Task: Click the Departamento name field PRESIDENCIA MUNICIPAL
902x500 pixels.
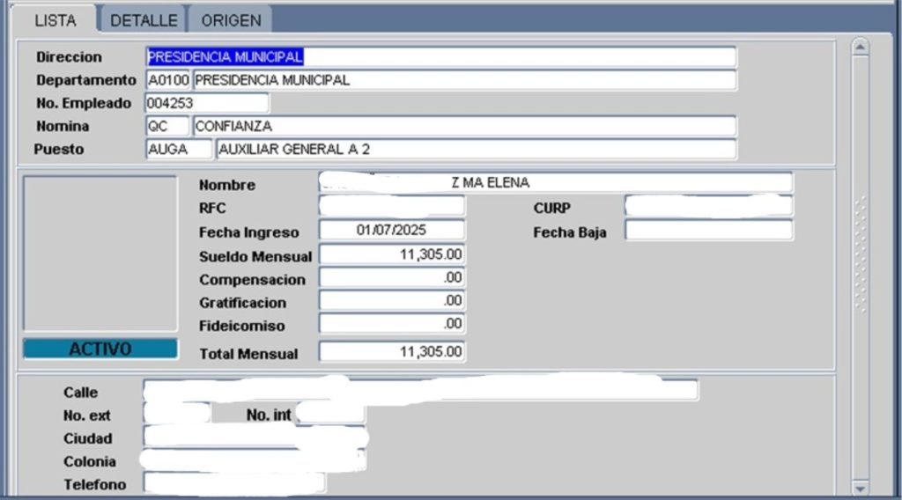Action: 464,80
